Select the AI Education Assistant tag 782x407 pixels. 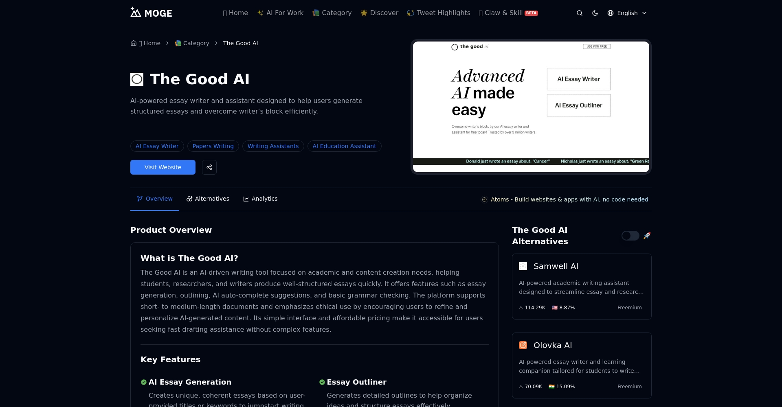344,146
